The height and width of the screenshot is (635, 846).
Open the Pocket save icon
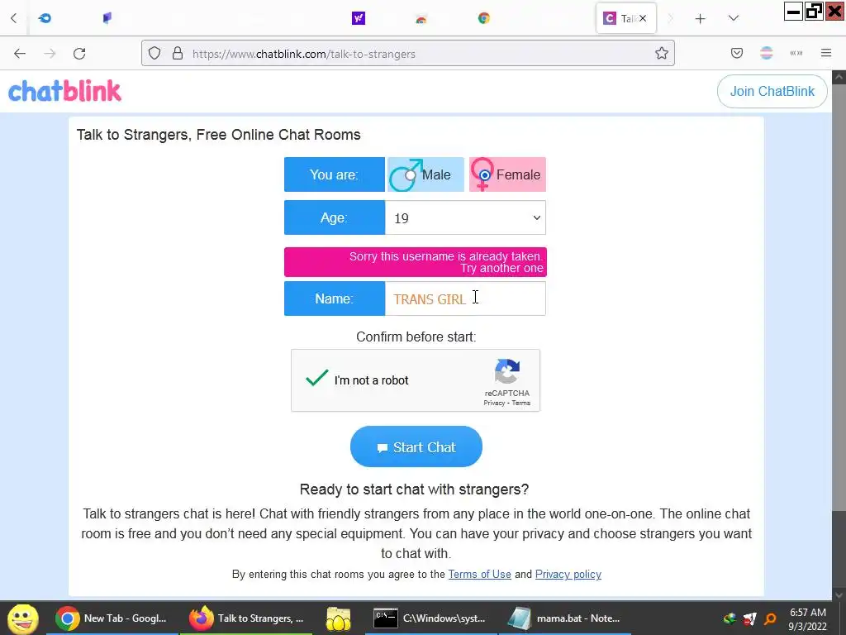736,54
